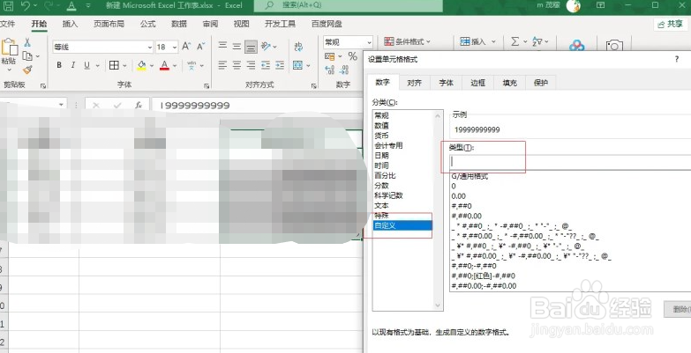Align text right

click(x=252, y=65)
